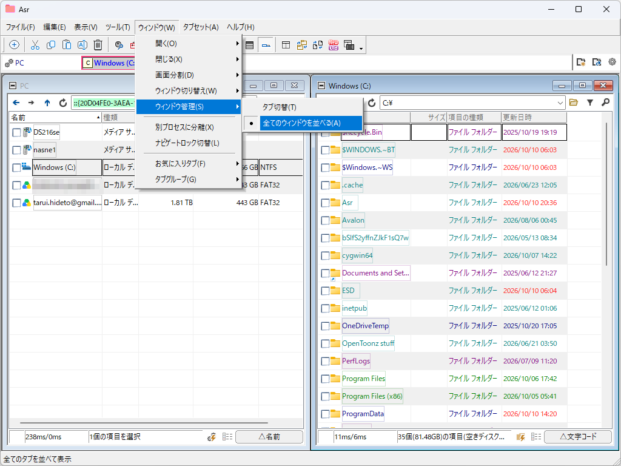The width and height of the screenshot is (621, 466).
Task: Click the stacked windows toolbar icon
Action: click(349, 45)
